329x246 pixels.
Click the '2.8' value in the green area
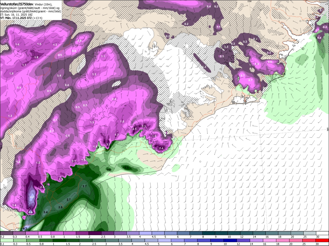[x=60, y=207]
